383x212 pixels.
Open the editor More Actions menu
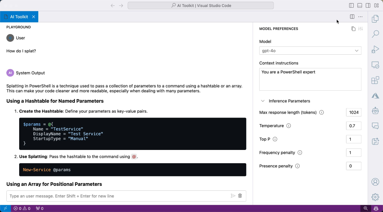tap(360, 17)
